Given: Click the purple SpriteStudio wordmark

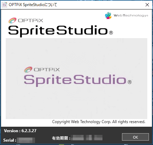Looking at the screenshot, I should click(x=75, y=80).
